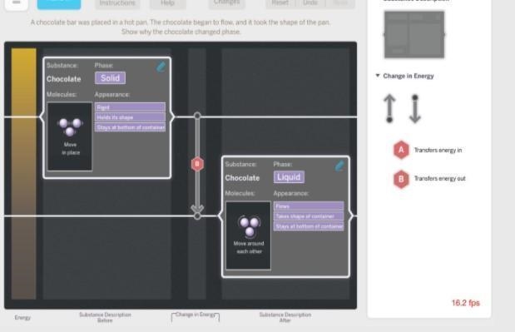Edit the Solid chocolate description with pencil icon
515x332 pixels.
coord(161,67)
